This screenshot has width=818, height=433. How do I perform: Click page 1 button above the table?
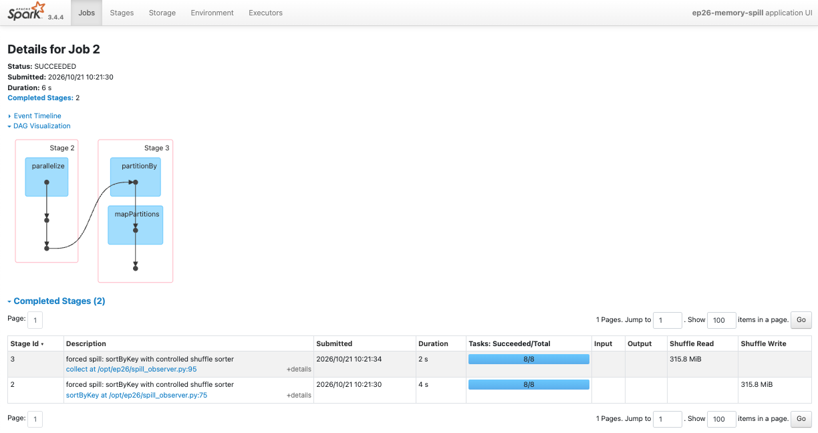point(35,320)
